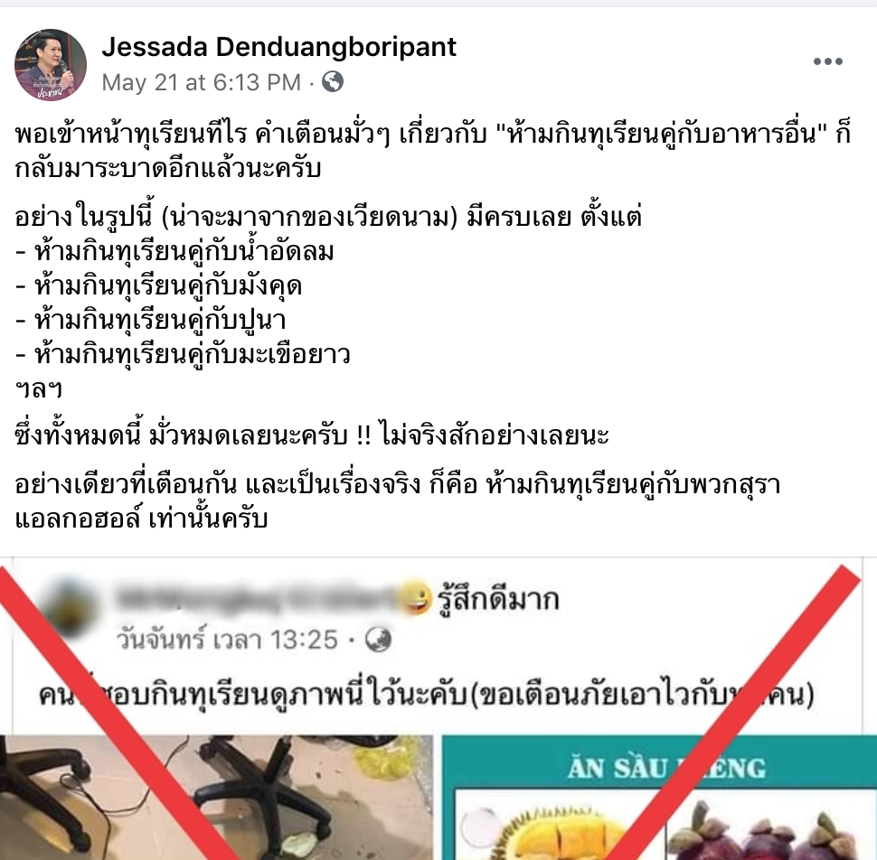This screenshot has height=860, width=877.
Task: Click the grinning emoji in the shared post
Action: click(414, 598)
